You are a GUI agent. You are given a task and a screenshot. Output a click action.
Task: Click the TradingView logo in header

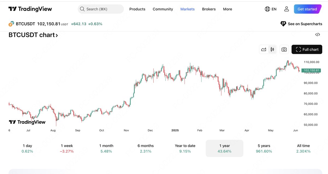tap(30, 9)
